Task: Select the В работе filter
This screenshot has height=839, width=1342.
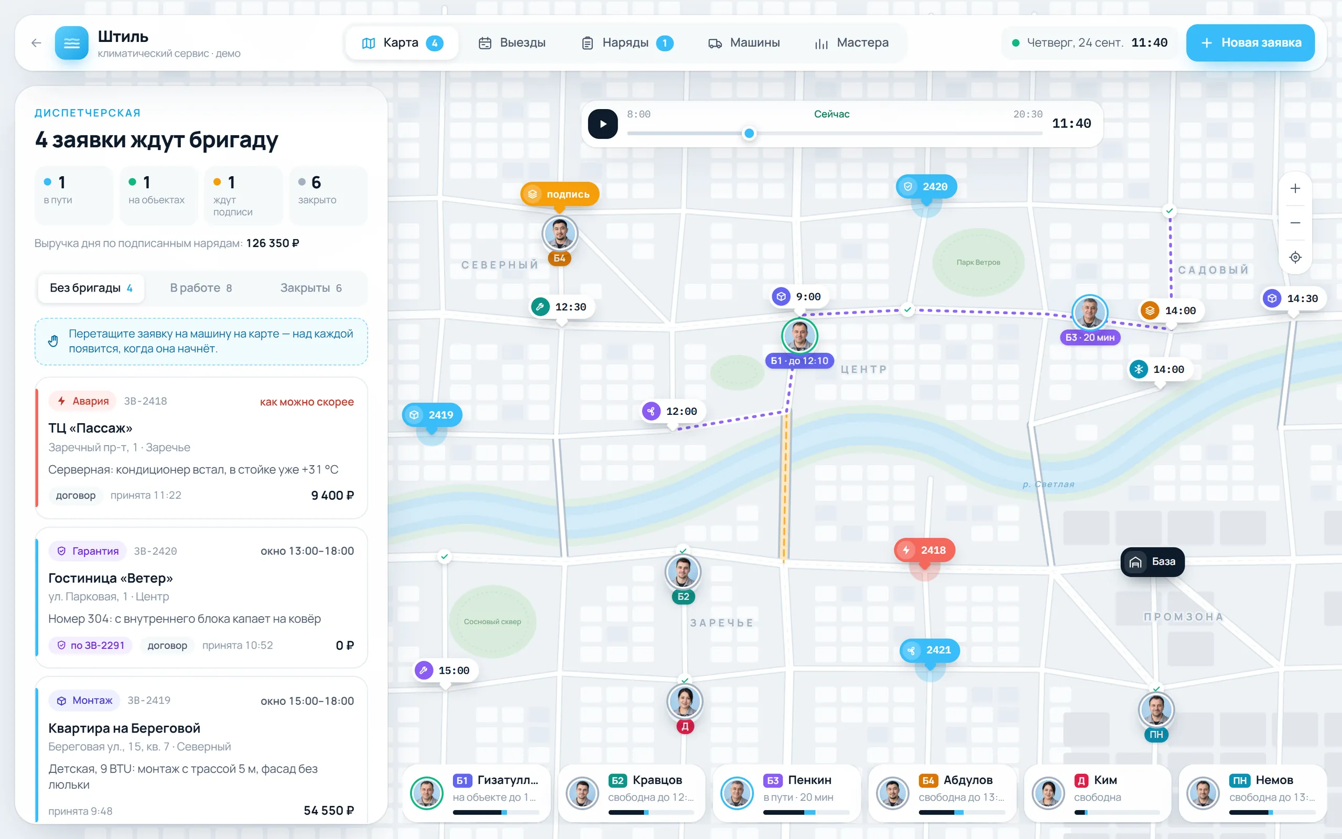Action: (201, 288)
